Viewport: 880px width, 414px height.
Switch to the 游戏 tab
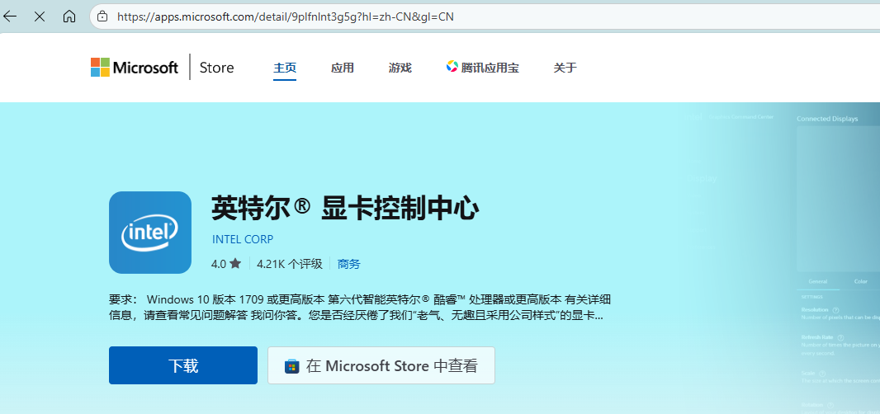click(400, 68)
